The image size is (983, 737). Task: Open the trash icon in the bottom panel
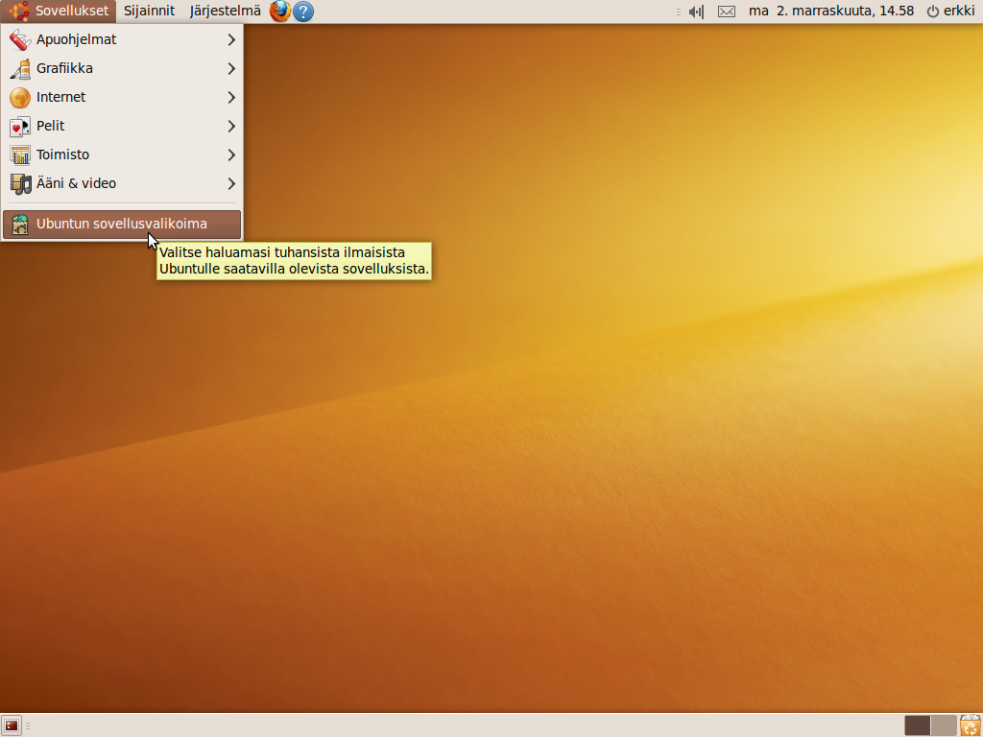pos(970,725)
